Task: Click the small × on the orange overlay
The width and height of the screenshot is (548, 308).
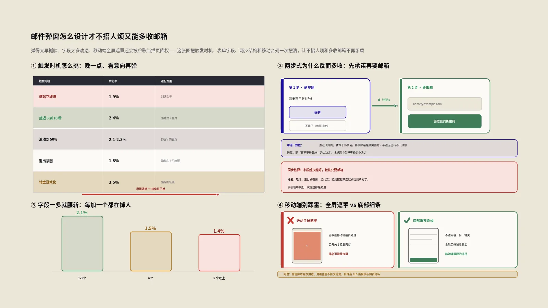Action: coord(307,245)
